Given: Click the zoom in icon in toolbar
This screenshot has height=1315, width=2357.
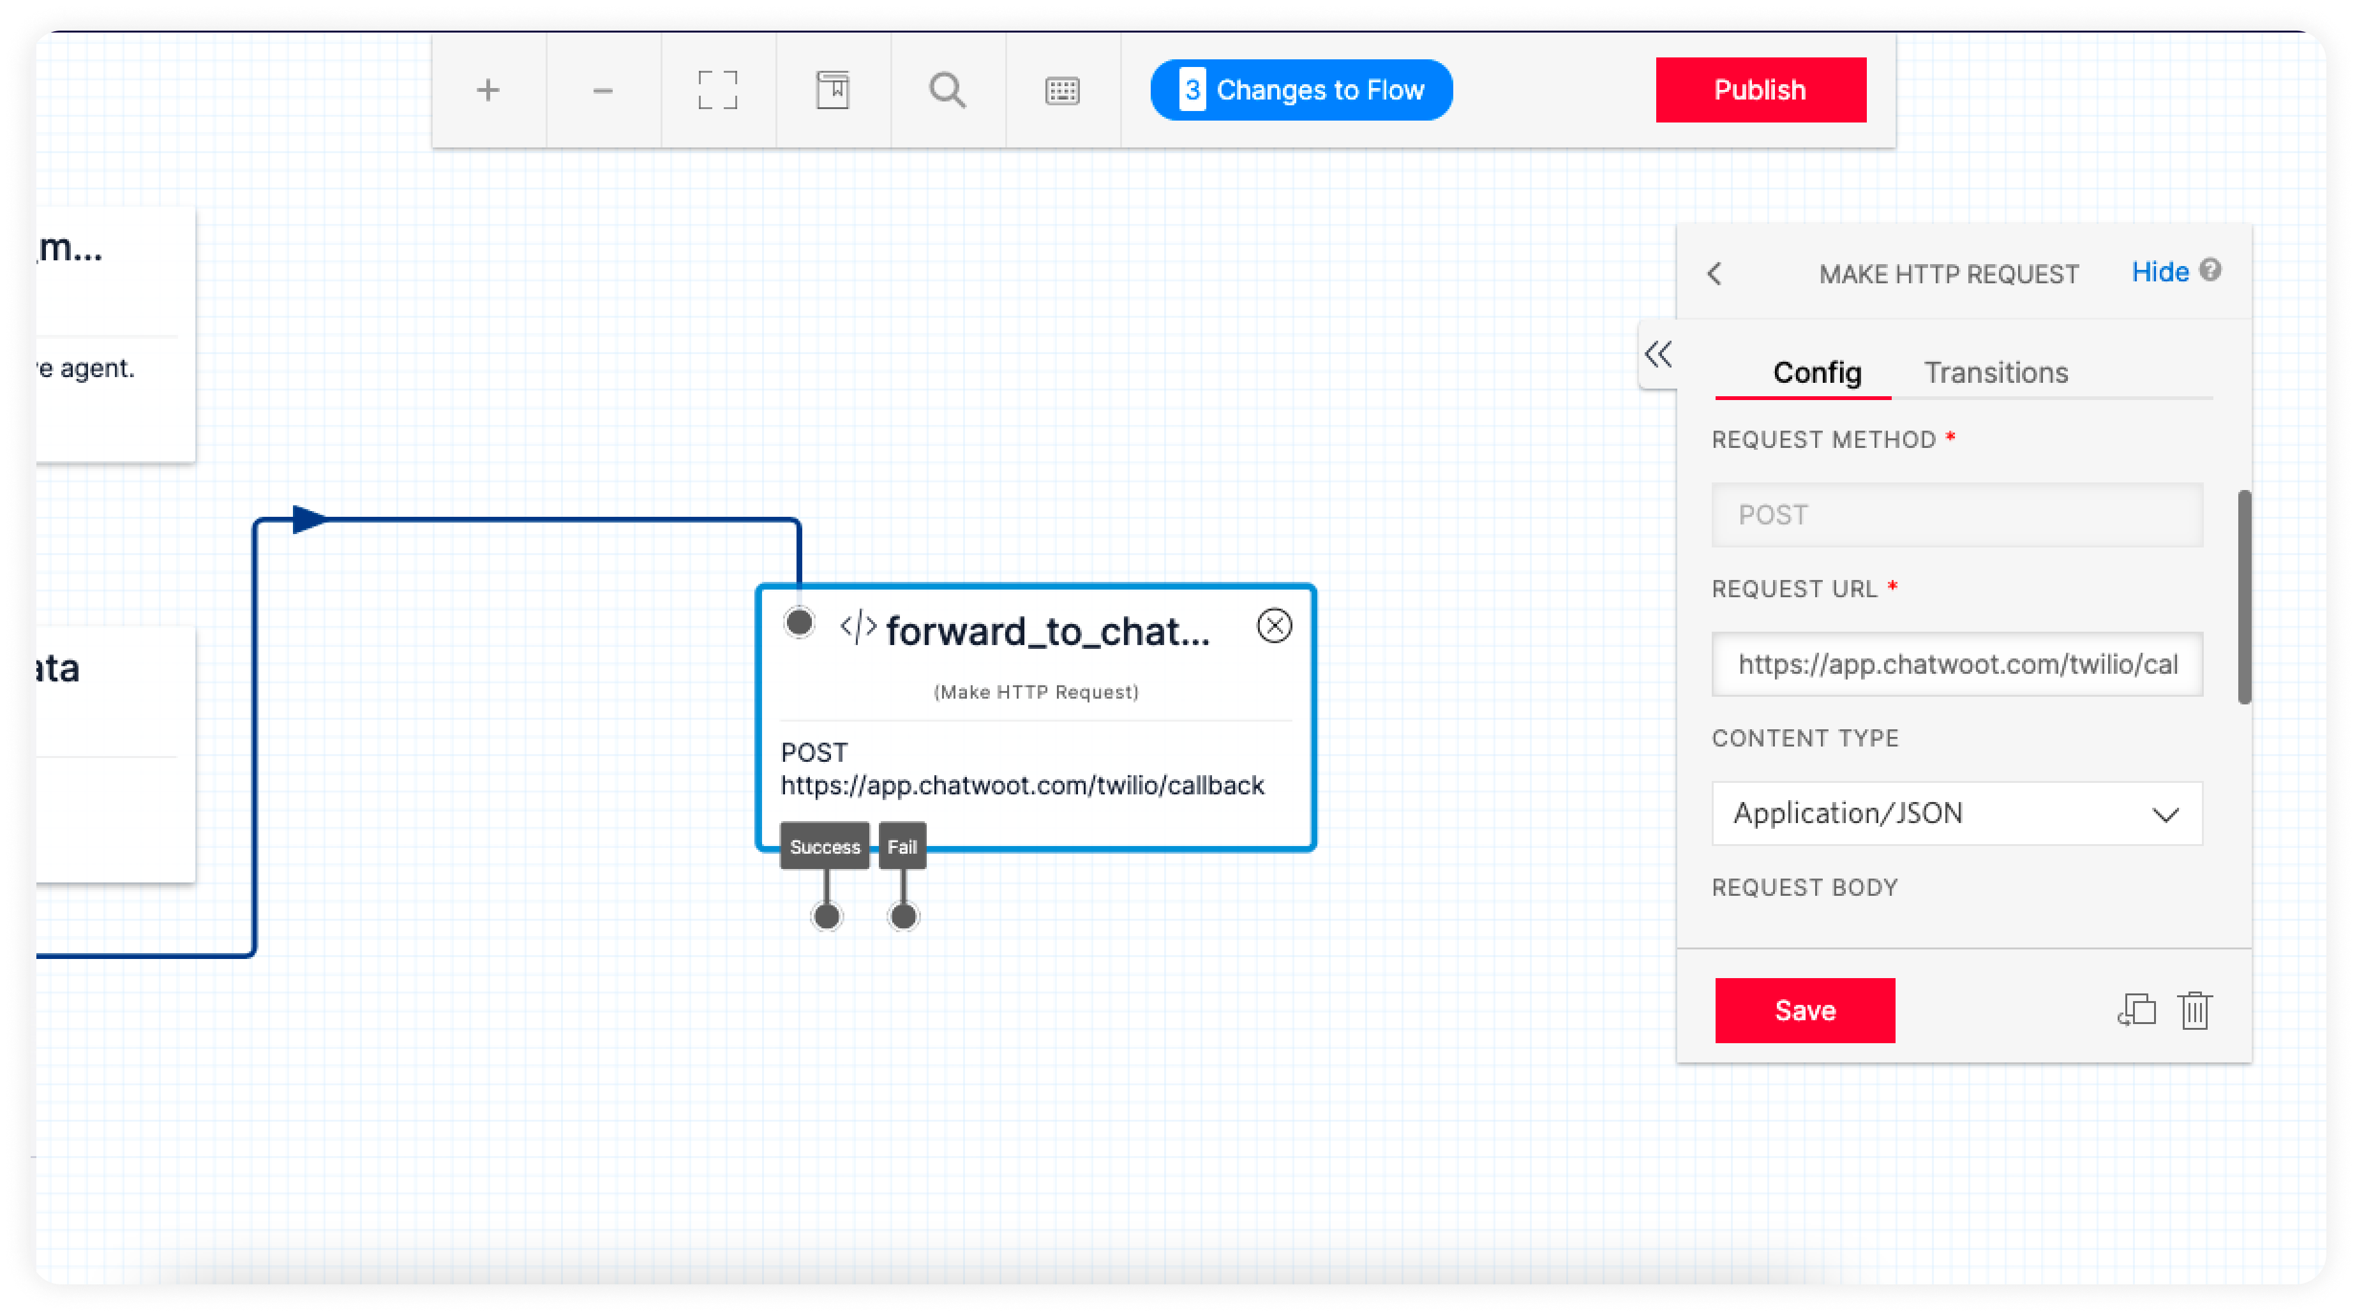Looking at the screenshot, I should (487, 89).
